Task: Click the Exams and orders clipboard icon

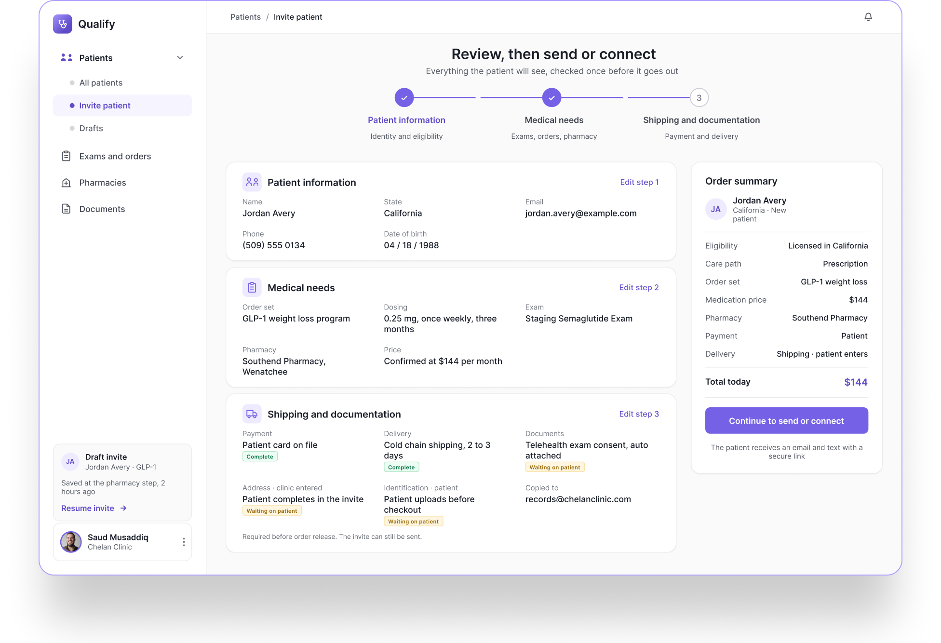Action: 67,156
